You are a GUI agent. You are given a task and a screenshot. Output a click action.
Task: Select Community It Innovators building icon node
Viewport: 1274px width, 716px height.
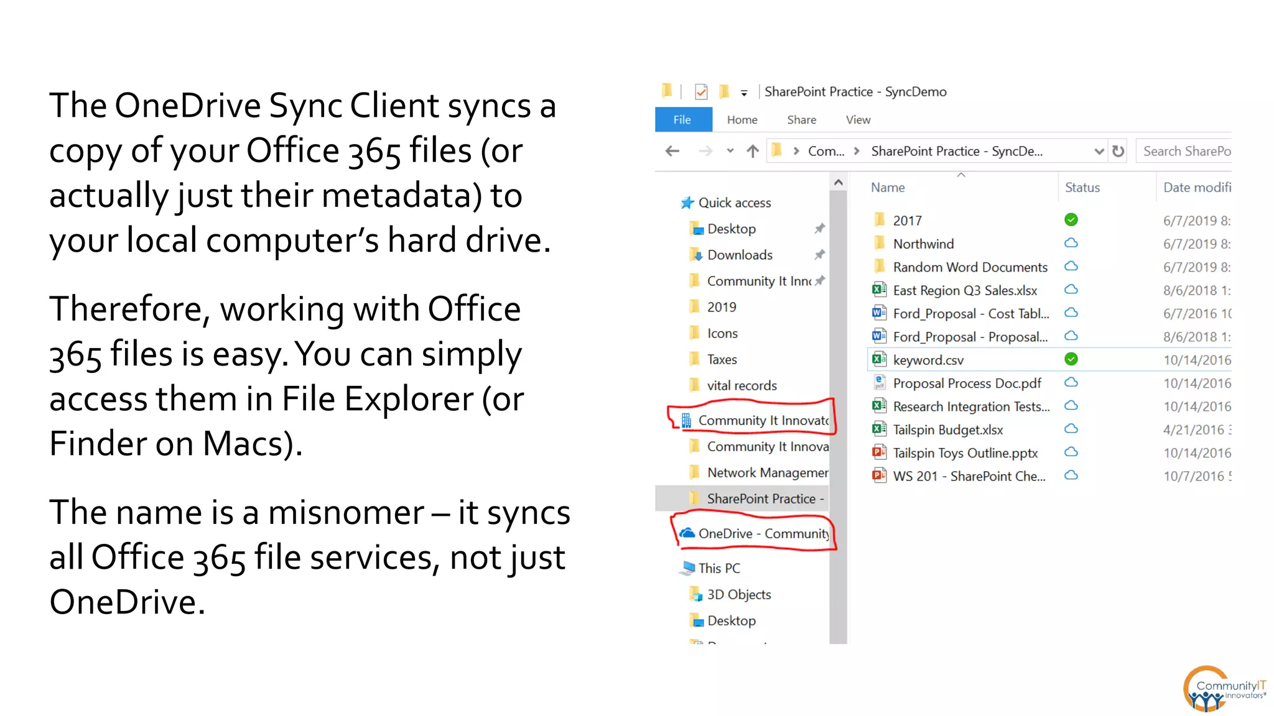pos(755,420)
